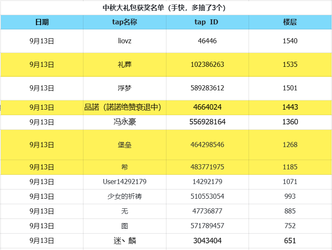Click the title cell 中秋大礼包获奖名单
The image size is (332, 250).
pyautogui.click(x=166, y=8)
